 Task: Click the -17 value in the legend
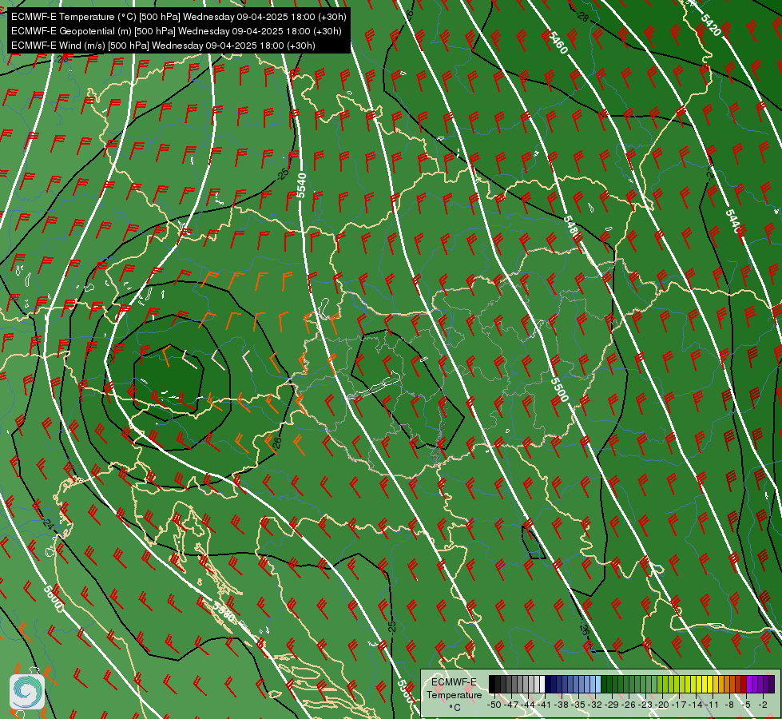click(x=679, y=705)
